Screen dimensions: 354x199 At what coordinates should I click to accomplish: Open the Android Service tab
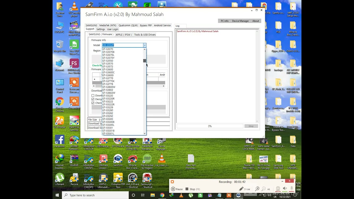coord(162,25)
